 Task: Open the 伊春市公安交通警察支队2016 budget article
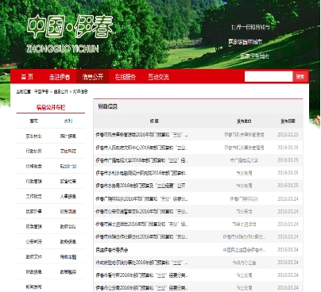pos(141,211)
